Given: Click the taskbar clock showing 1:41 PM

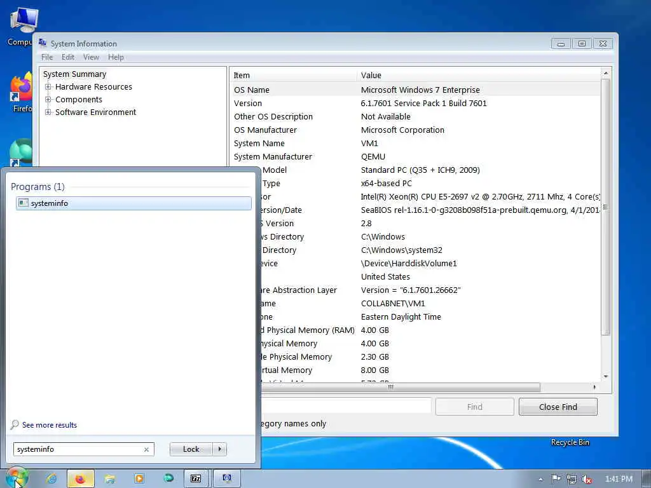Looking at the screenshot, I should coord(618,479).
